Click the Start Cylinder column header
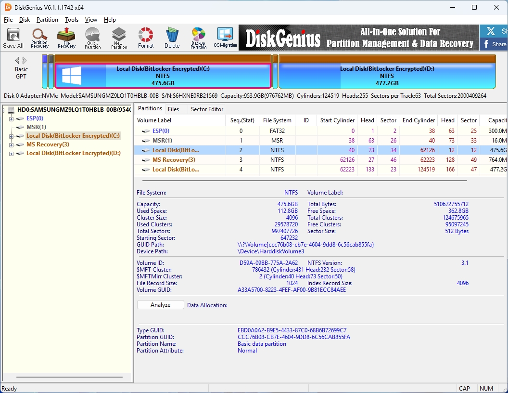The height and width of the screenshot is (393, 508). click(x=337, y=120)
